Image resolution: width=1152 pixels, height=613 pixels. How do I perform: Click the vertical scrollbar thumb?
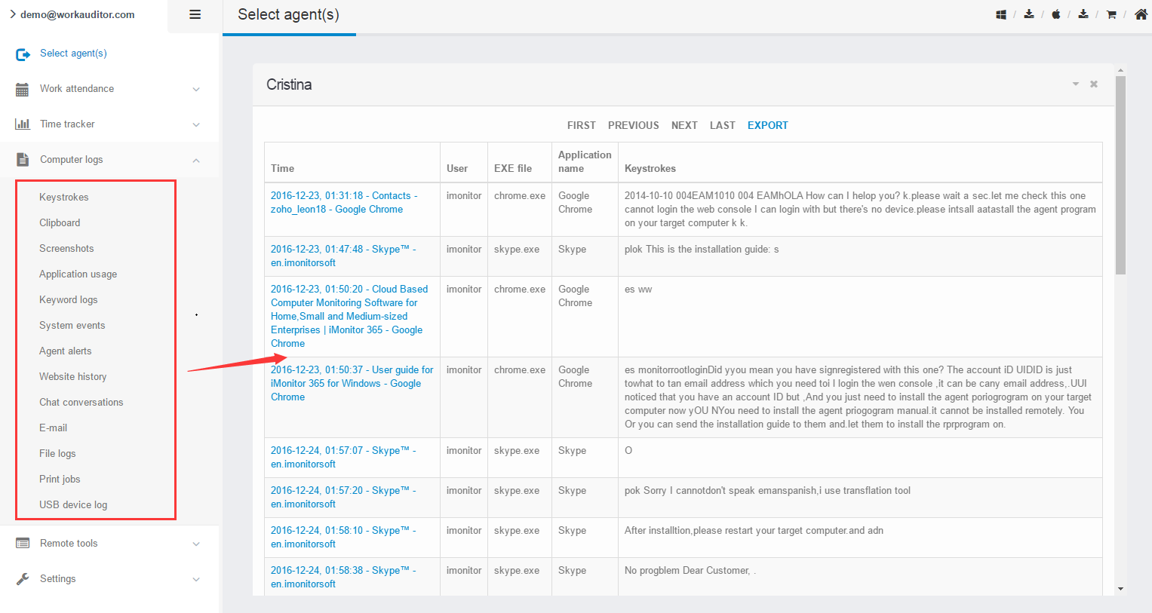1120,175
